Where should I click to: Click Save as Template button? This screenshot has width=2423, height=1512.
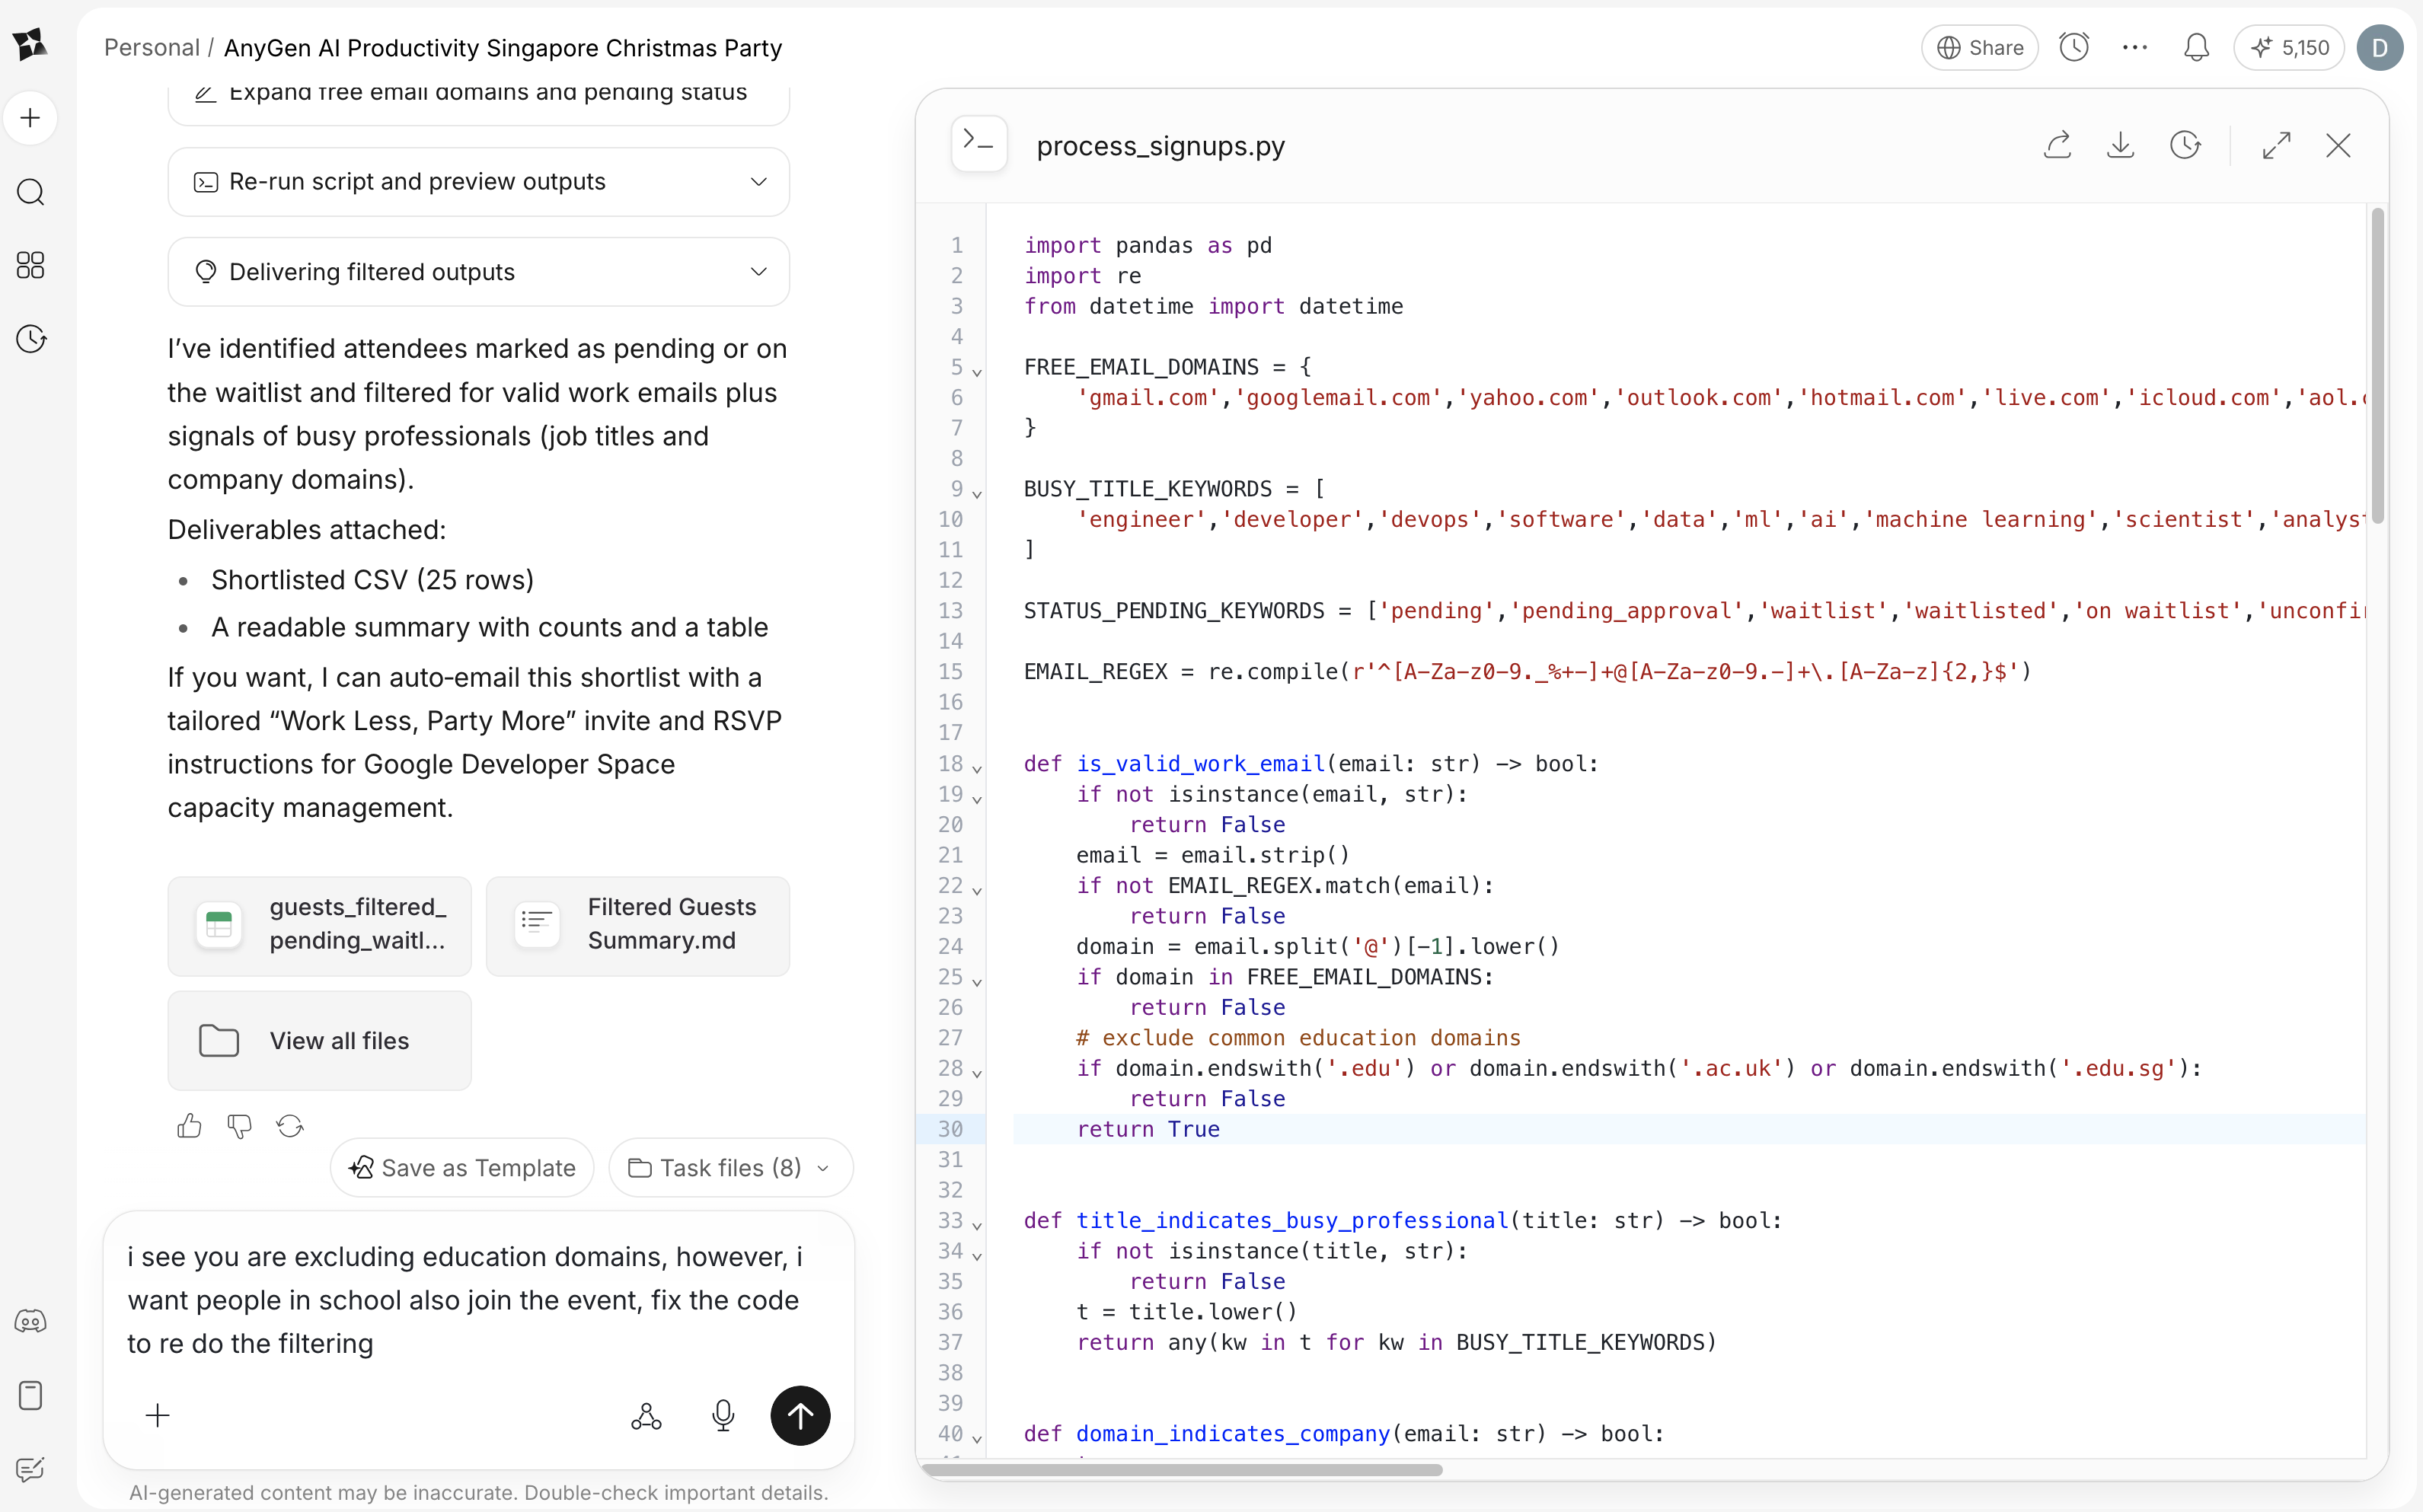pos(462,1168)
